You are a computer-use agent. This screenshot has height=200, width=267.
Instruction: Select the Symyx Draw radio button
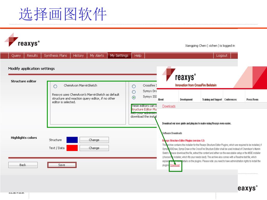(x=134, y=92)
